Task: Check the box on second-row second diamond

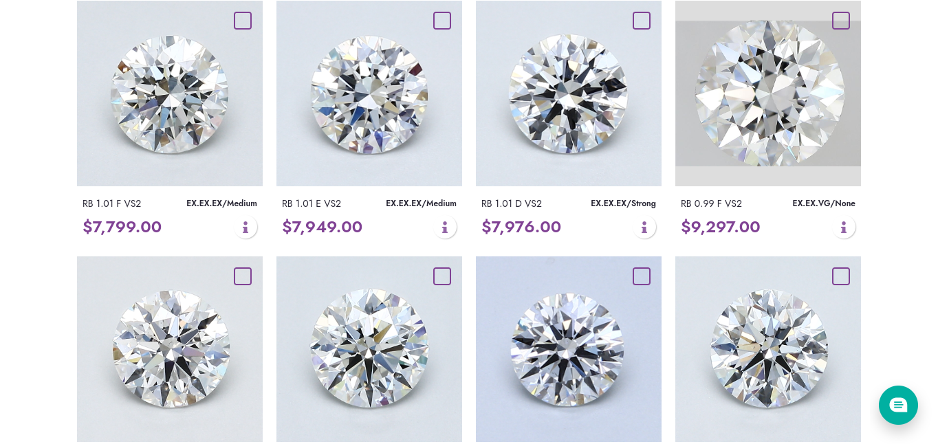Action: pyautogui.click(x=442, y=276)
